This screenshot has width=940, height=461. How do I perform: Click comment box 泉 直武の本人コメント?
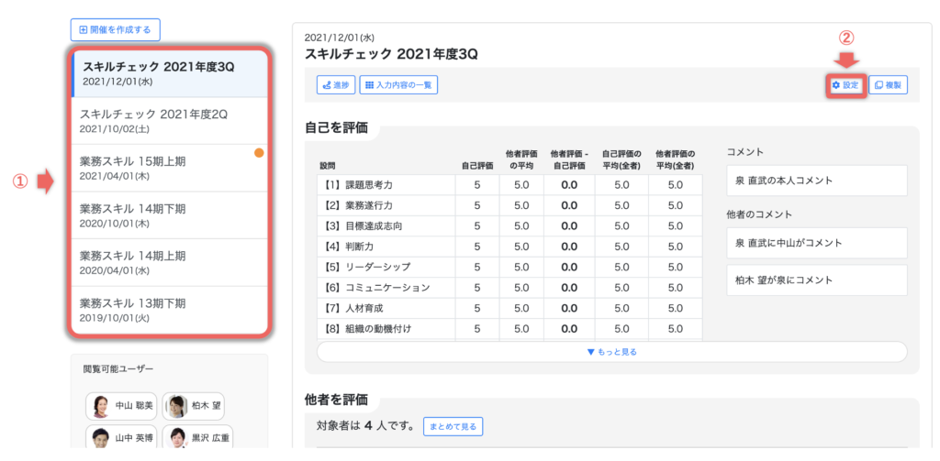click(x=814, y=181)
